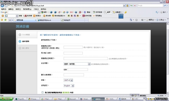Click the blue wrench settings icon in Google toolbar
Screen dimensions: 169x101
157,12
